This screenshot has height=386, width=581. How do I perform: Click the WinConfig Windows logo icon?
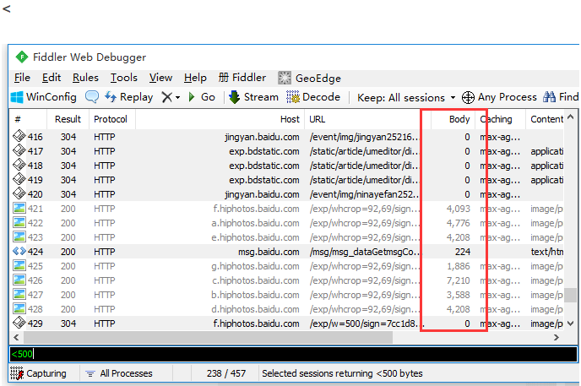click(17, 97)
